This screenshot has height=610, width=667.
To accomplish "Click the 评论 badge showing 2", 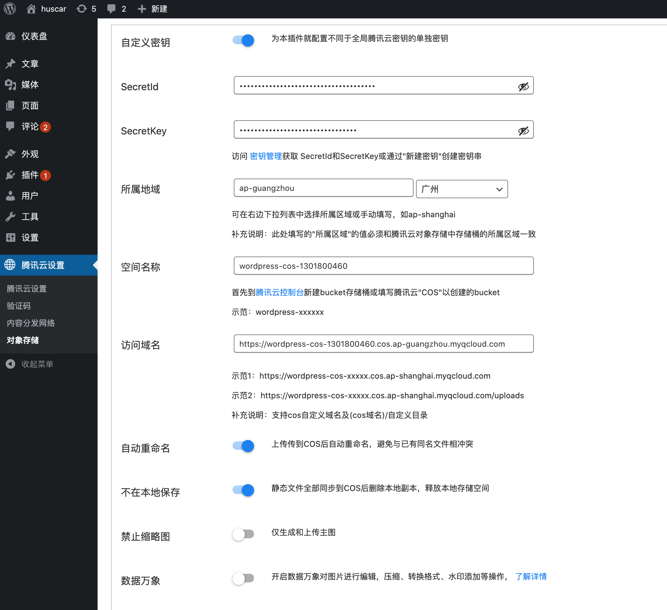I will [45, 127].
